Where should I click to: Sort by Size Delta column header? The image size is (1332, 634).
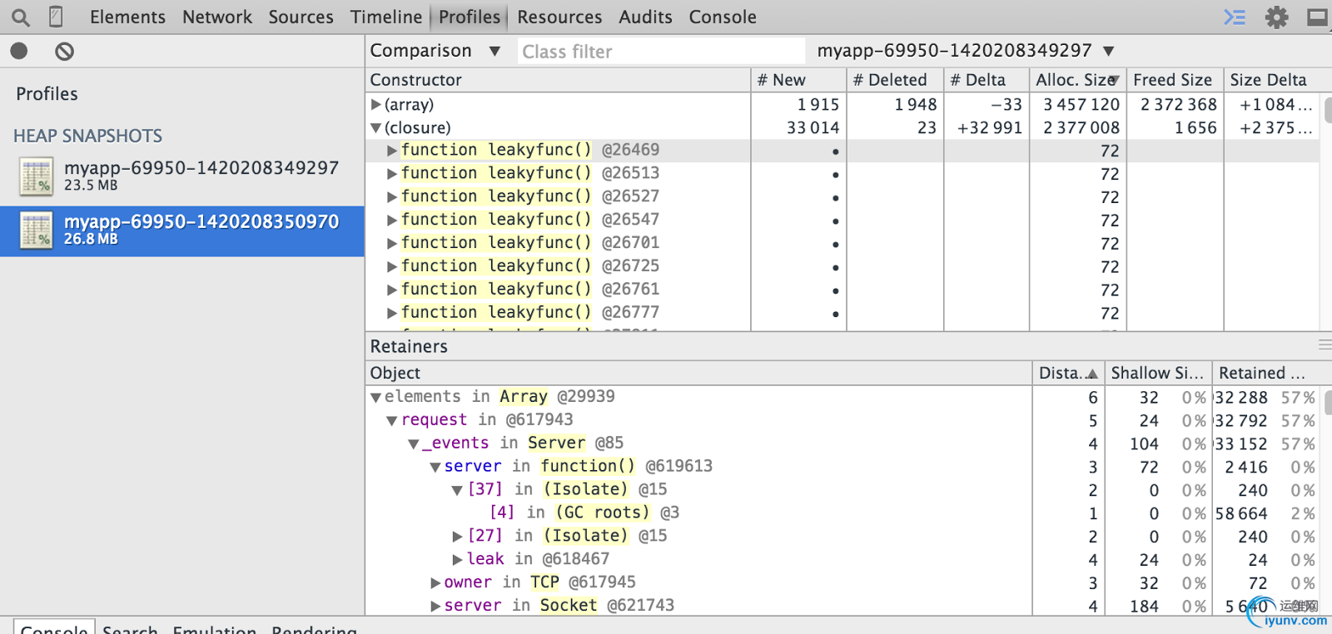pyautogui.click(x=1271, y=80)
